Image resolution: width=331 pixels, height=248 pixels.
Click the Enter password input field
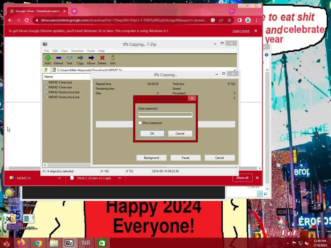(165, 115)
